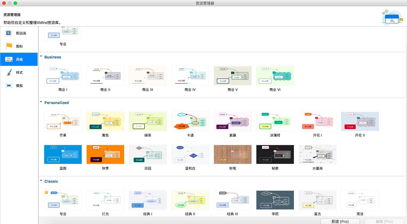Select the 灯光 style thumbnail

(105, 200)
